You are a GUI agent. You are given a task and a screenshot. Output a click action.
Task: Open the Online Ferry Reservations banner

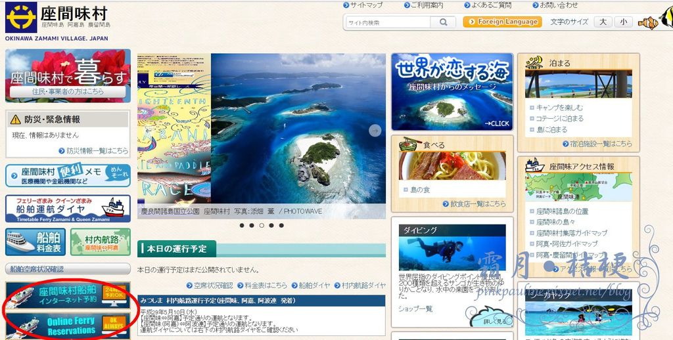click(x=68, y=326)
